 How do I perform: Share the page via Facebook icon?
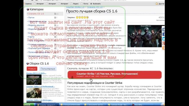163,34
